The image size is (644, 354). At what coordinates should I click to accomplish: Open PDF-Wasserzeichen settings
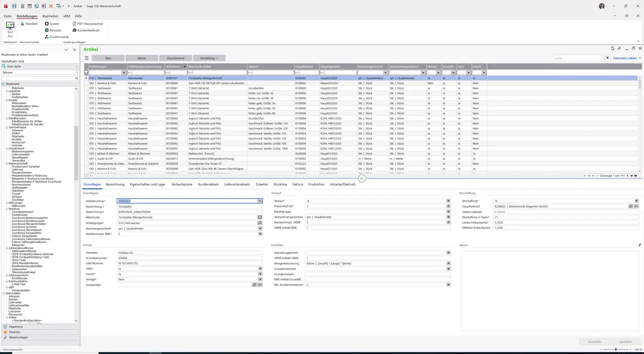[87, 24]
